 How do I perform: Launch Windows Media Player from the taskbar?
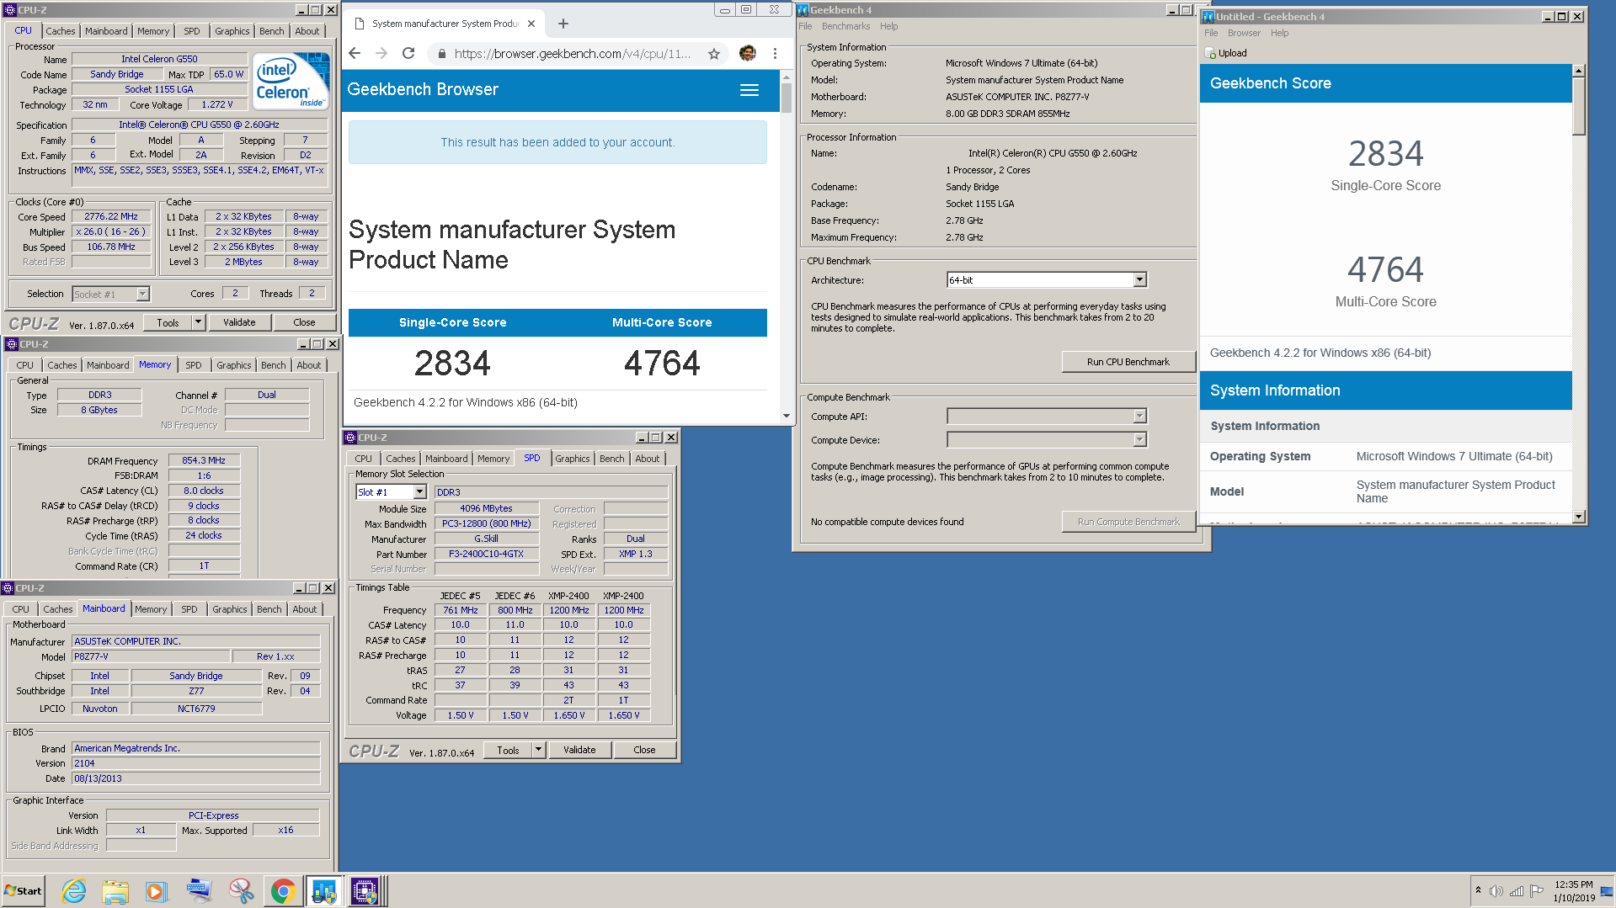click(157, 890)
